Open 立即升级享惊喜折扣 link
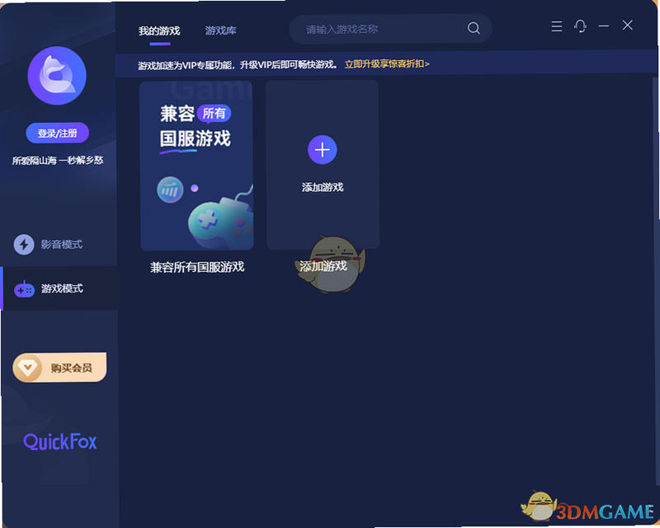Image resolution: width=660 pixels, height=528 pixels. pos(387,64)
